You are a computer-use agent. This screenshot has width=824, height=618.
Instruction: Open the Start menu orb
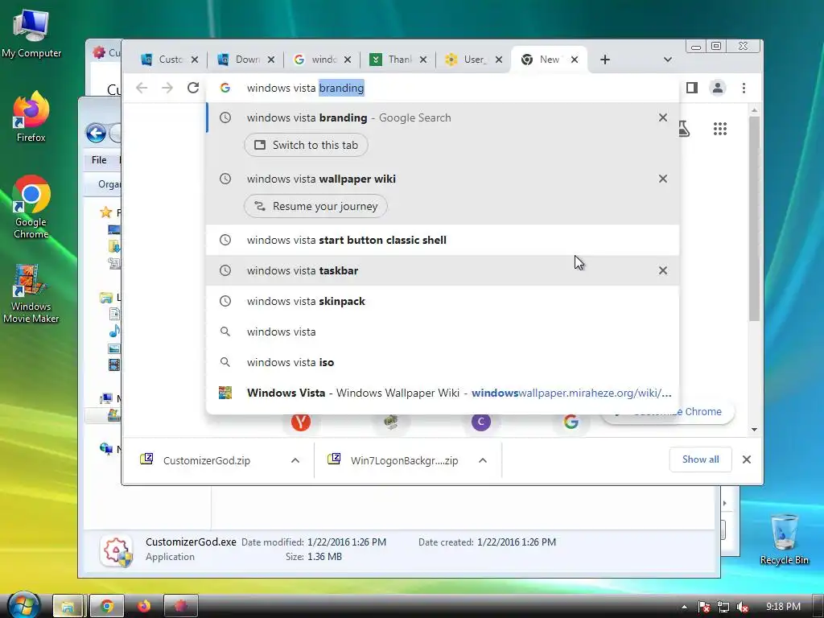click(23, 604)
